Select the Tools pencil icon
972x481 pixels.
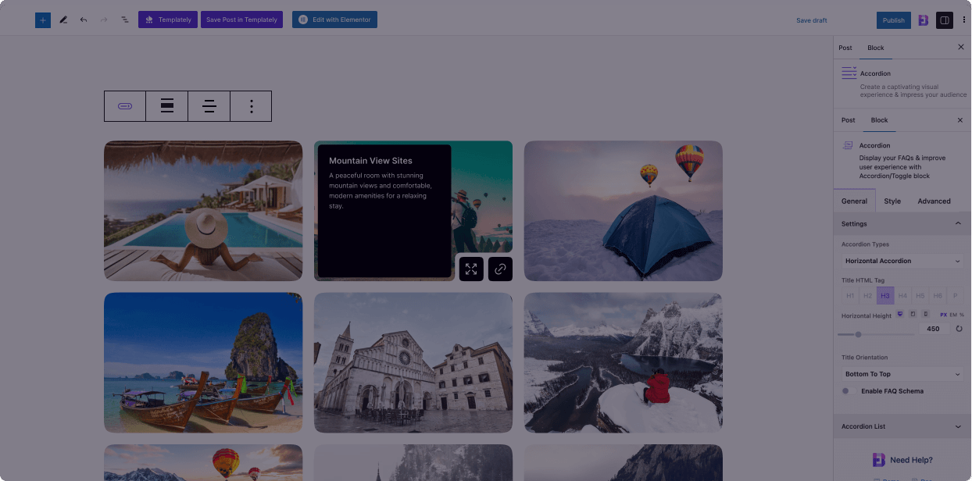coord(63,20)
